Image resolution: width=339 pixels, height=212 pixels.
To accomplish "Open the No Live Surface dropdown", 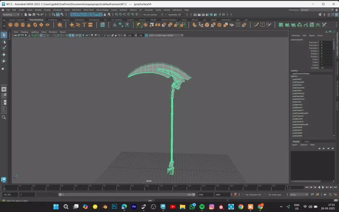I will point(150,15).
